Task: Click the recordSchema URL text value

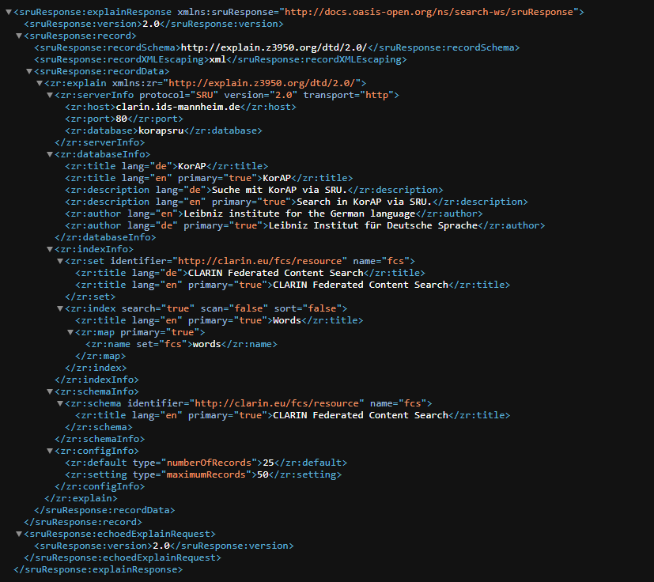Action: (274, 48)
